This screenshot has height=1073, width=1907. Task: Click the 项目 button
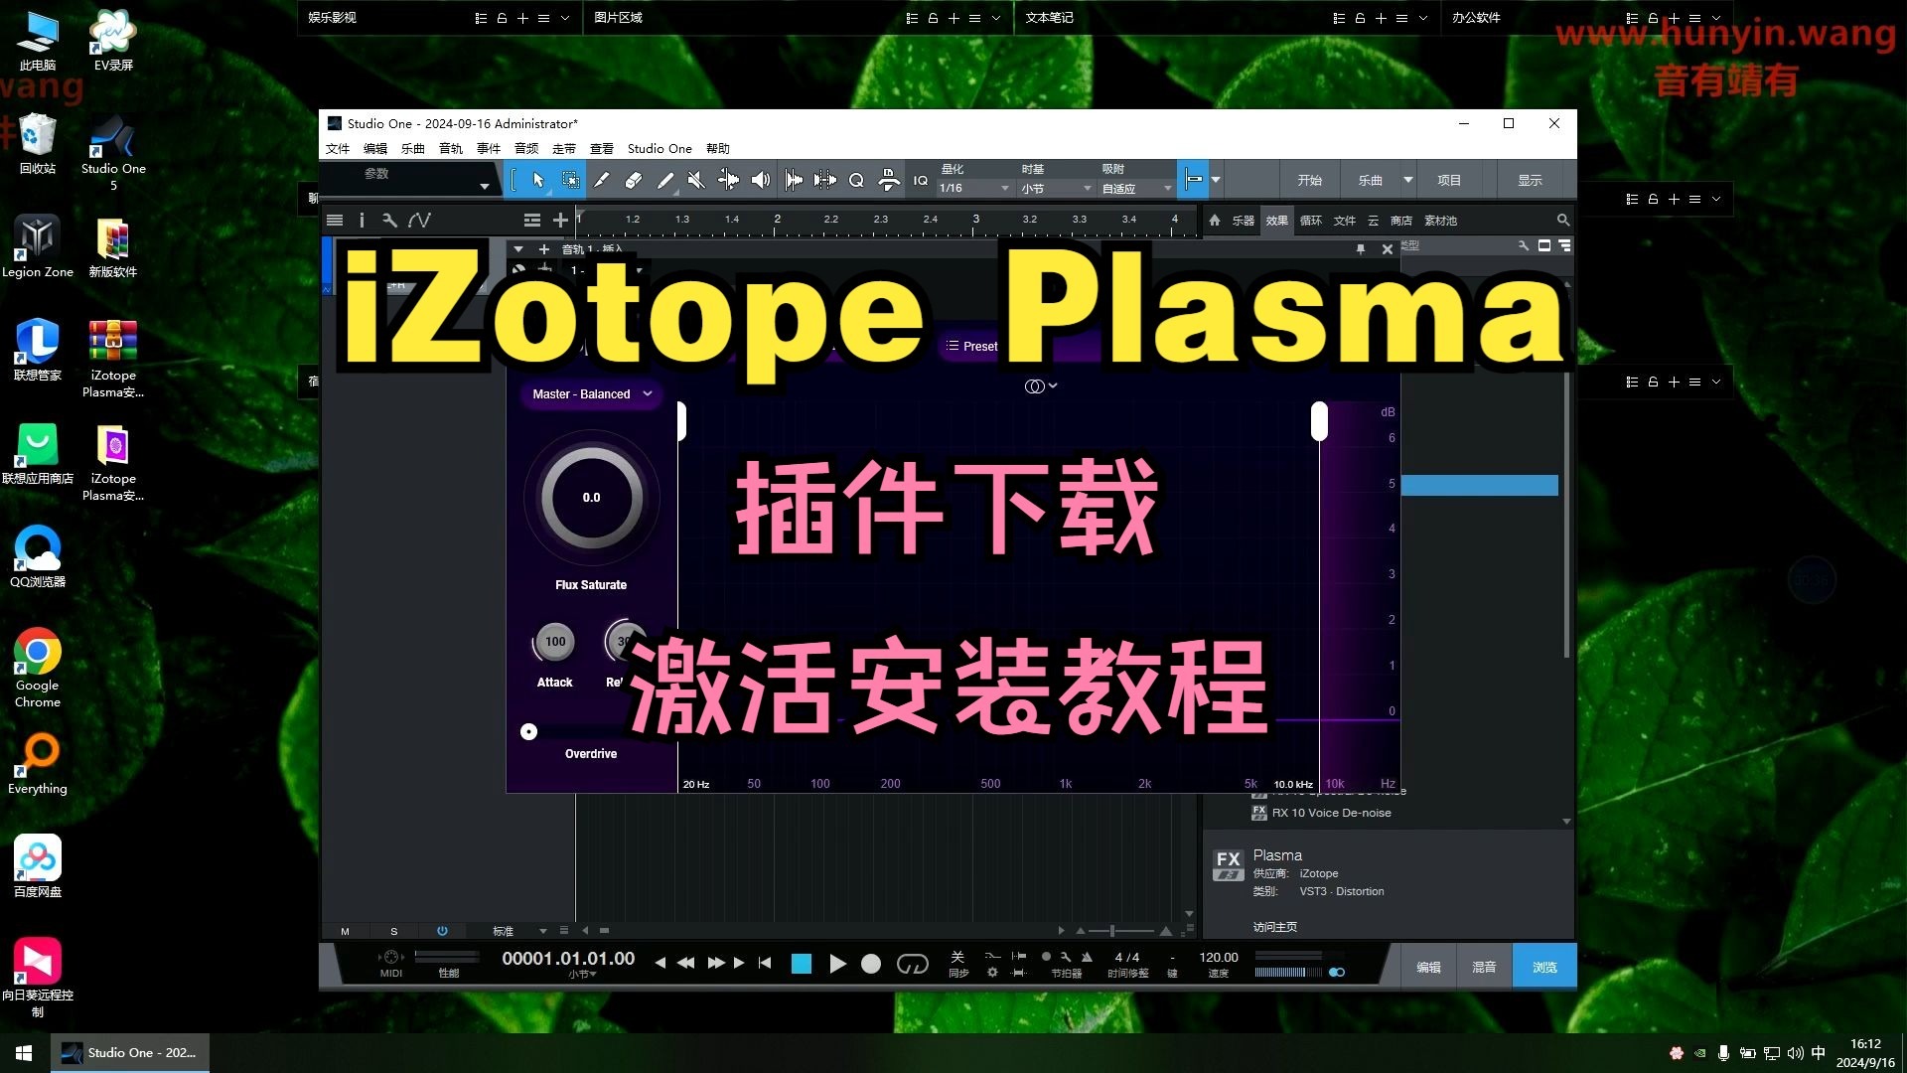[x=1449, y=180]
